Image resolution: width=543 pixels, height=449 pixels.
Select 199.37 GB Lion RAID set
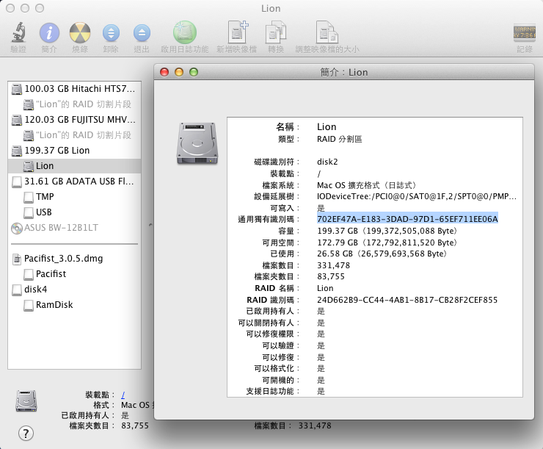coord(74,151)
